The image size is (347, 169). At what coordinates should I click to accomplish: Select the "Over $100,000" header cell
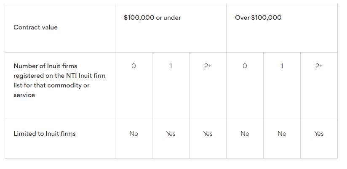[x=258, y=18]
